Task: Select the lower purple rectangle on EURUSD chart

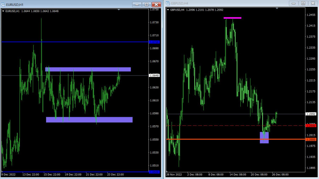Action: 89,120
